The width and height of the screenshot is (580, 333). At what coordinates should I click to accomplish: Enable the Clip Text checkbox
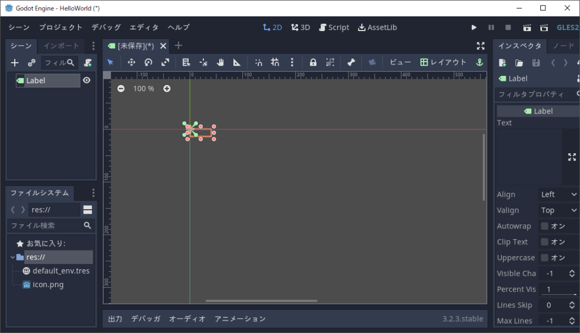544,242
